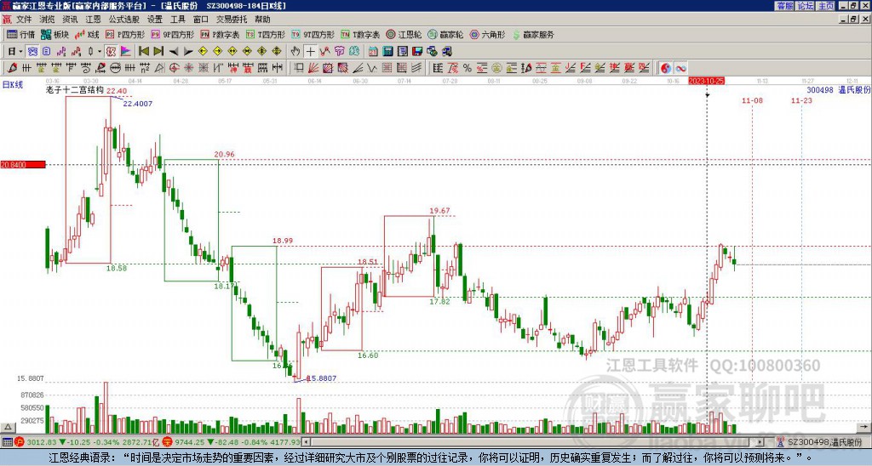
Task: Step chart right with black arrow
Action: (188, 52)
